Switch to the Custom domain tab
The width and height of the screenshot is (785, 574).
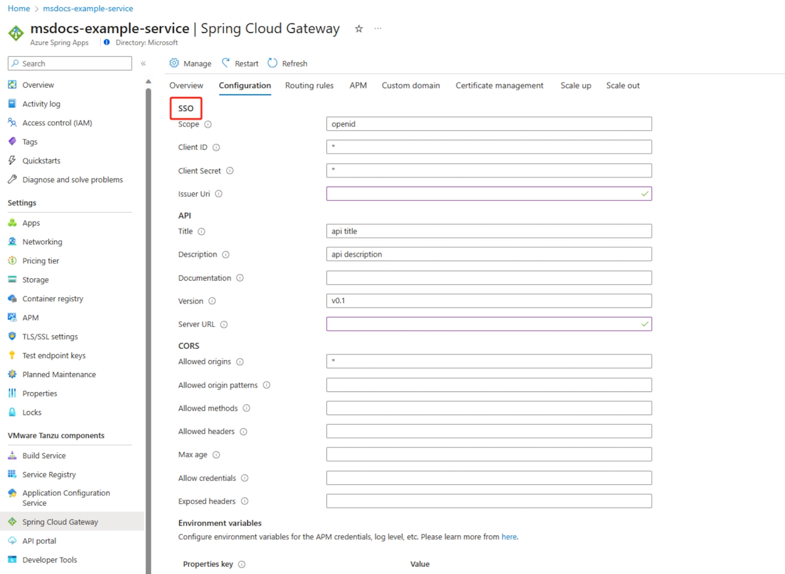pyautogui.click(x=411, y=86)
